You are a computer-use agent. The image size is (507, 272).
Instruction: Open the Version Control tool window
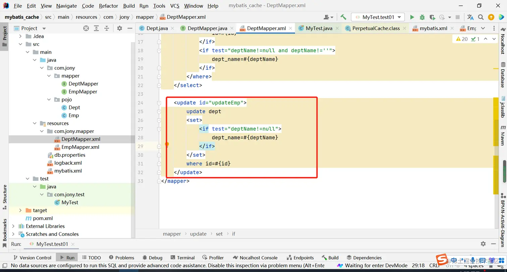32,258
